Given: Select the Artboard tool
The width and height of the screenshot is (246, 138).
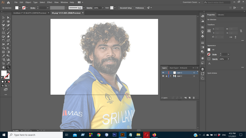Looking at the screenshot, I should coord(3,64).
